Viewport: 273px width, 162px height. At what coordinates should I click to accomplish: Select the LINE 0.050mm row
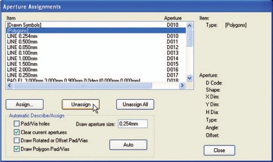[96, 47]
